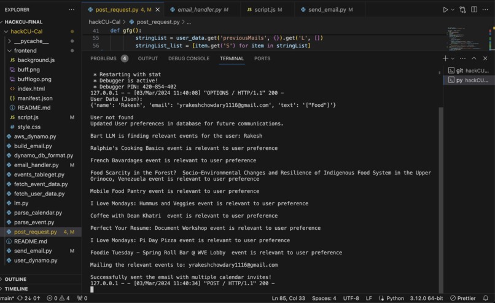Change end of line sequence LF
Viewport: 495px width, 303px height.
tap(368, 298)
